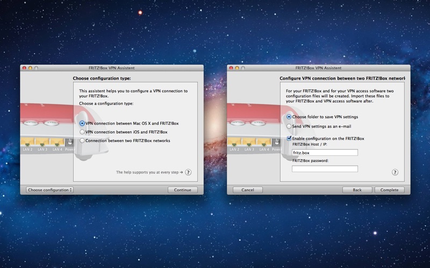
Task: Choose Connection between two FRITZ!Box networks
Action: 82,140
